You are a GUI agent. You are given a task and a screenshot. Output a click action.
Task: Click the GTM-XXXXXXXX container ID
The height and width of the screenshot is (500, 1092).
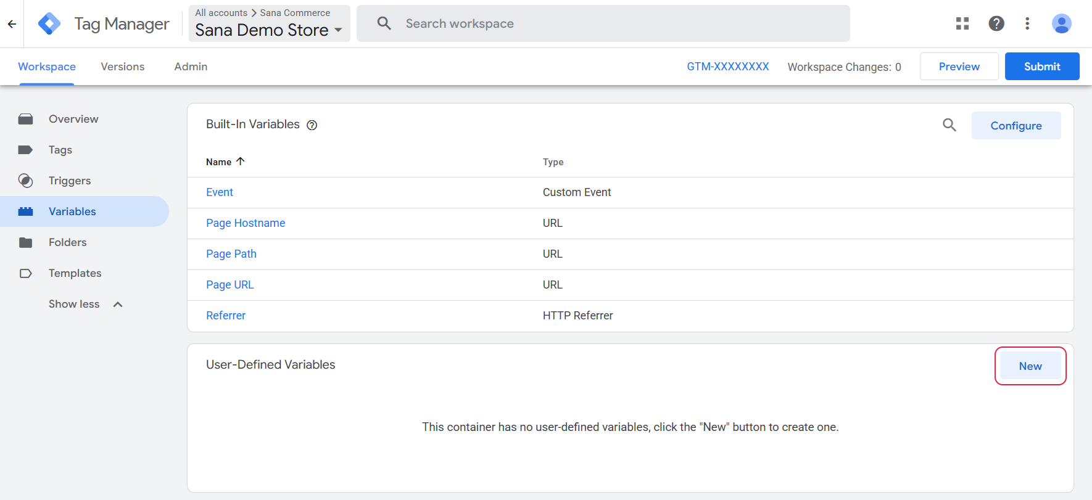[x=728, y=67]
